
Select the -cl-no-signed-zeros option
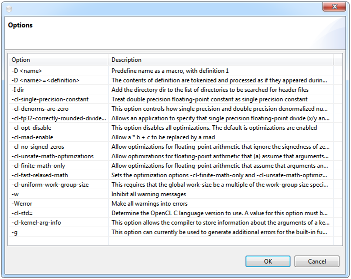point(38,147)
